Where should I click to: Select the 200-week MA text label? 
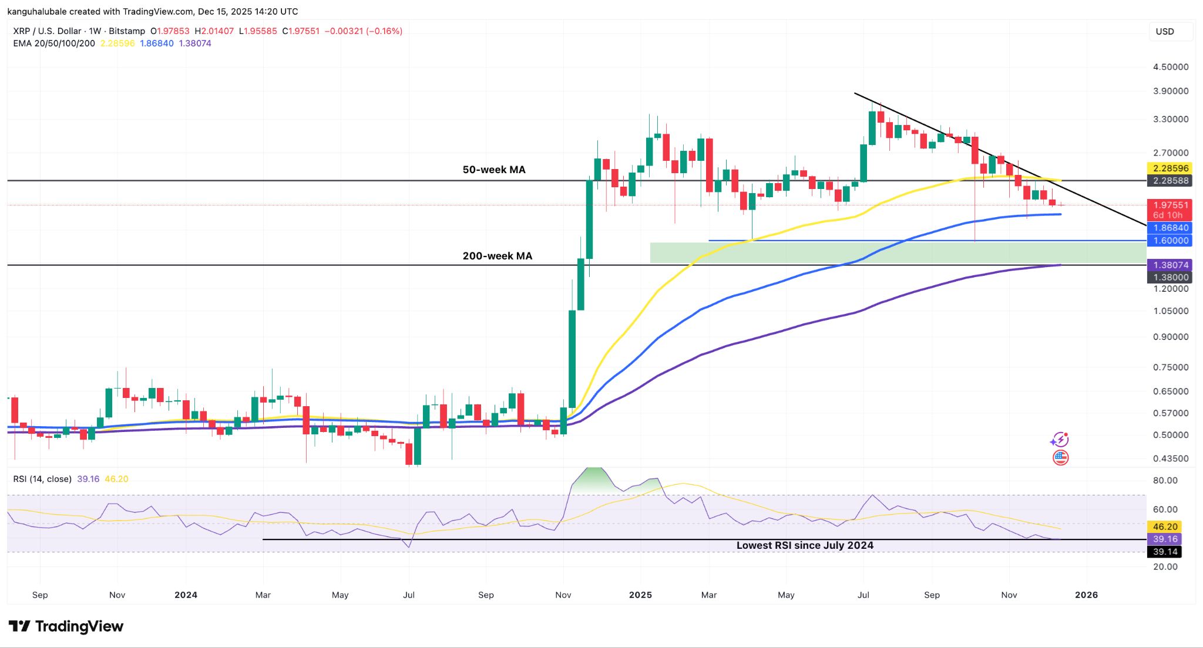click(x=496, y=255)
